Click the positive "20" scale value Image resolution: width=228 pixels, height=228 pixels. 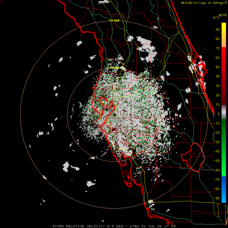(x=218, y=95)
